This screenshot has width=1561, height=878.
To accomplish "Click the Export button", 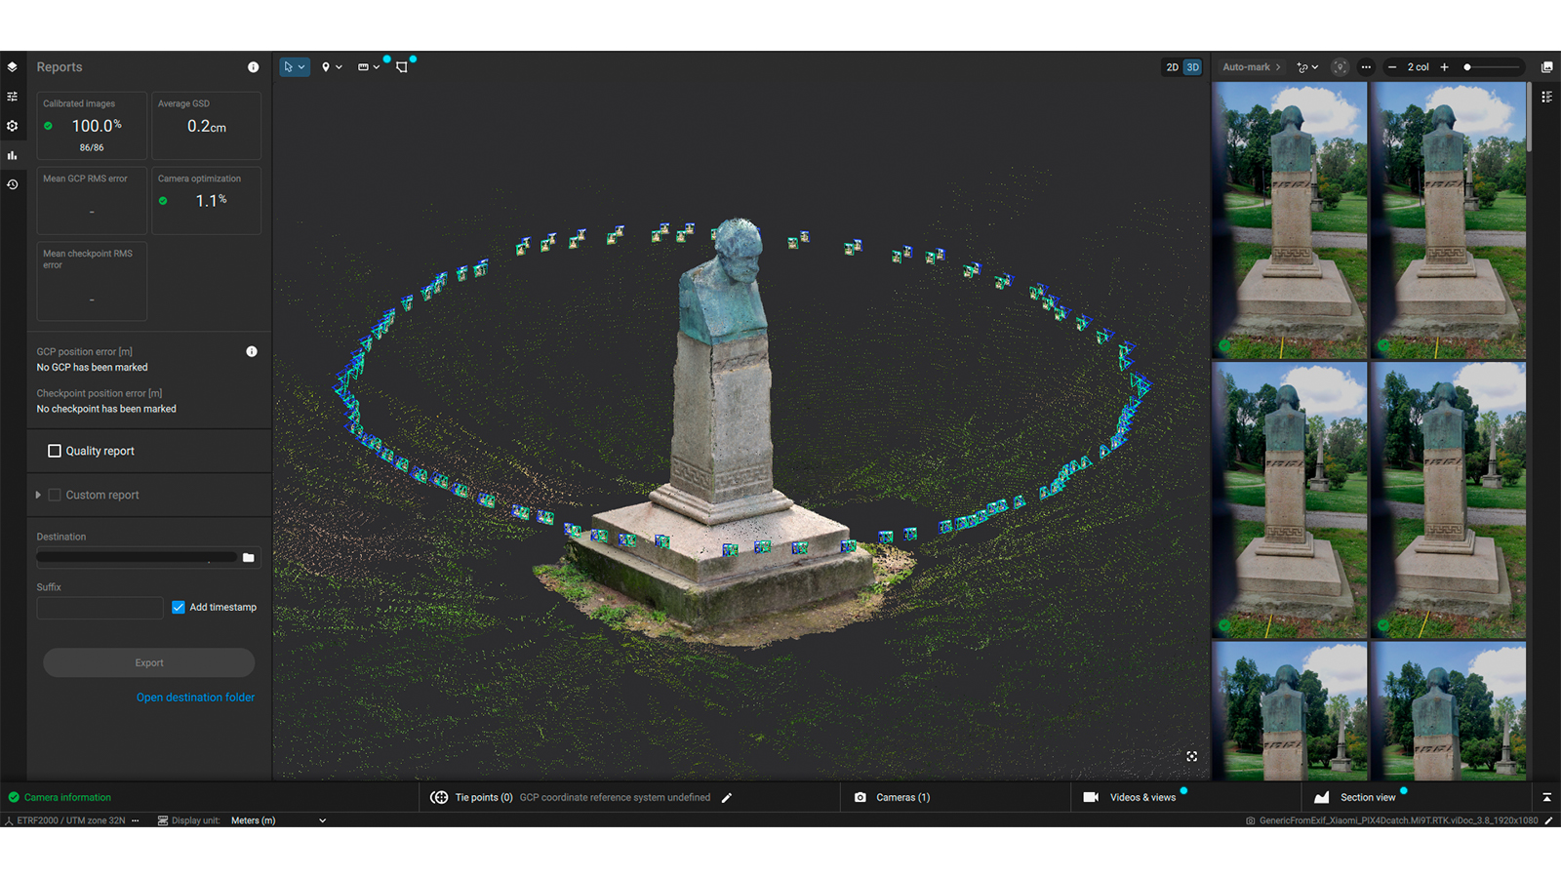I will [x=149, y=662].
